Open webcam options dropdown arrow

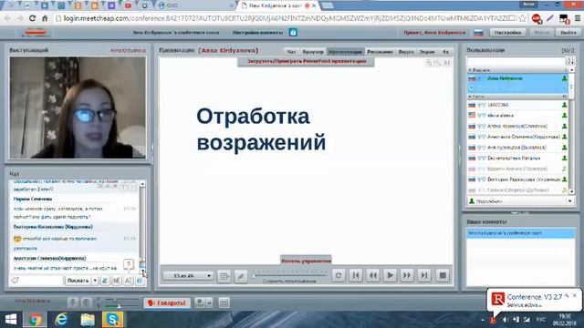click(x=209, y=302)
